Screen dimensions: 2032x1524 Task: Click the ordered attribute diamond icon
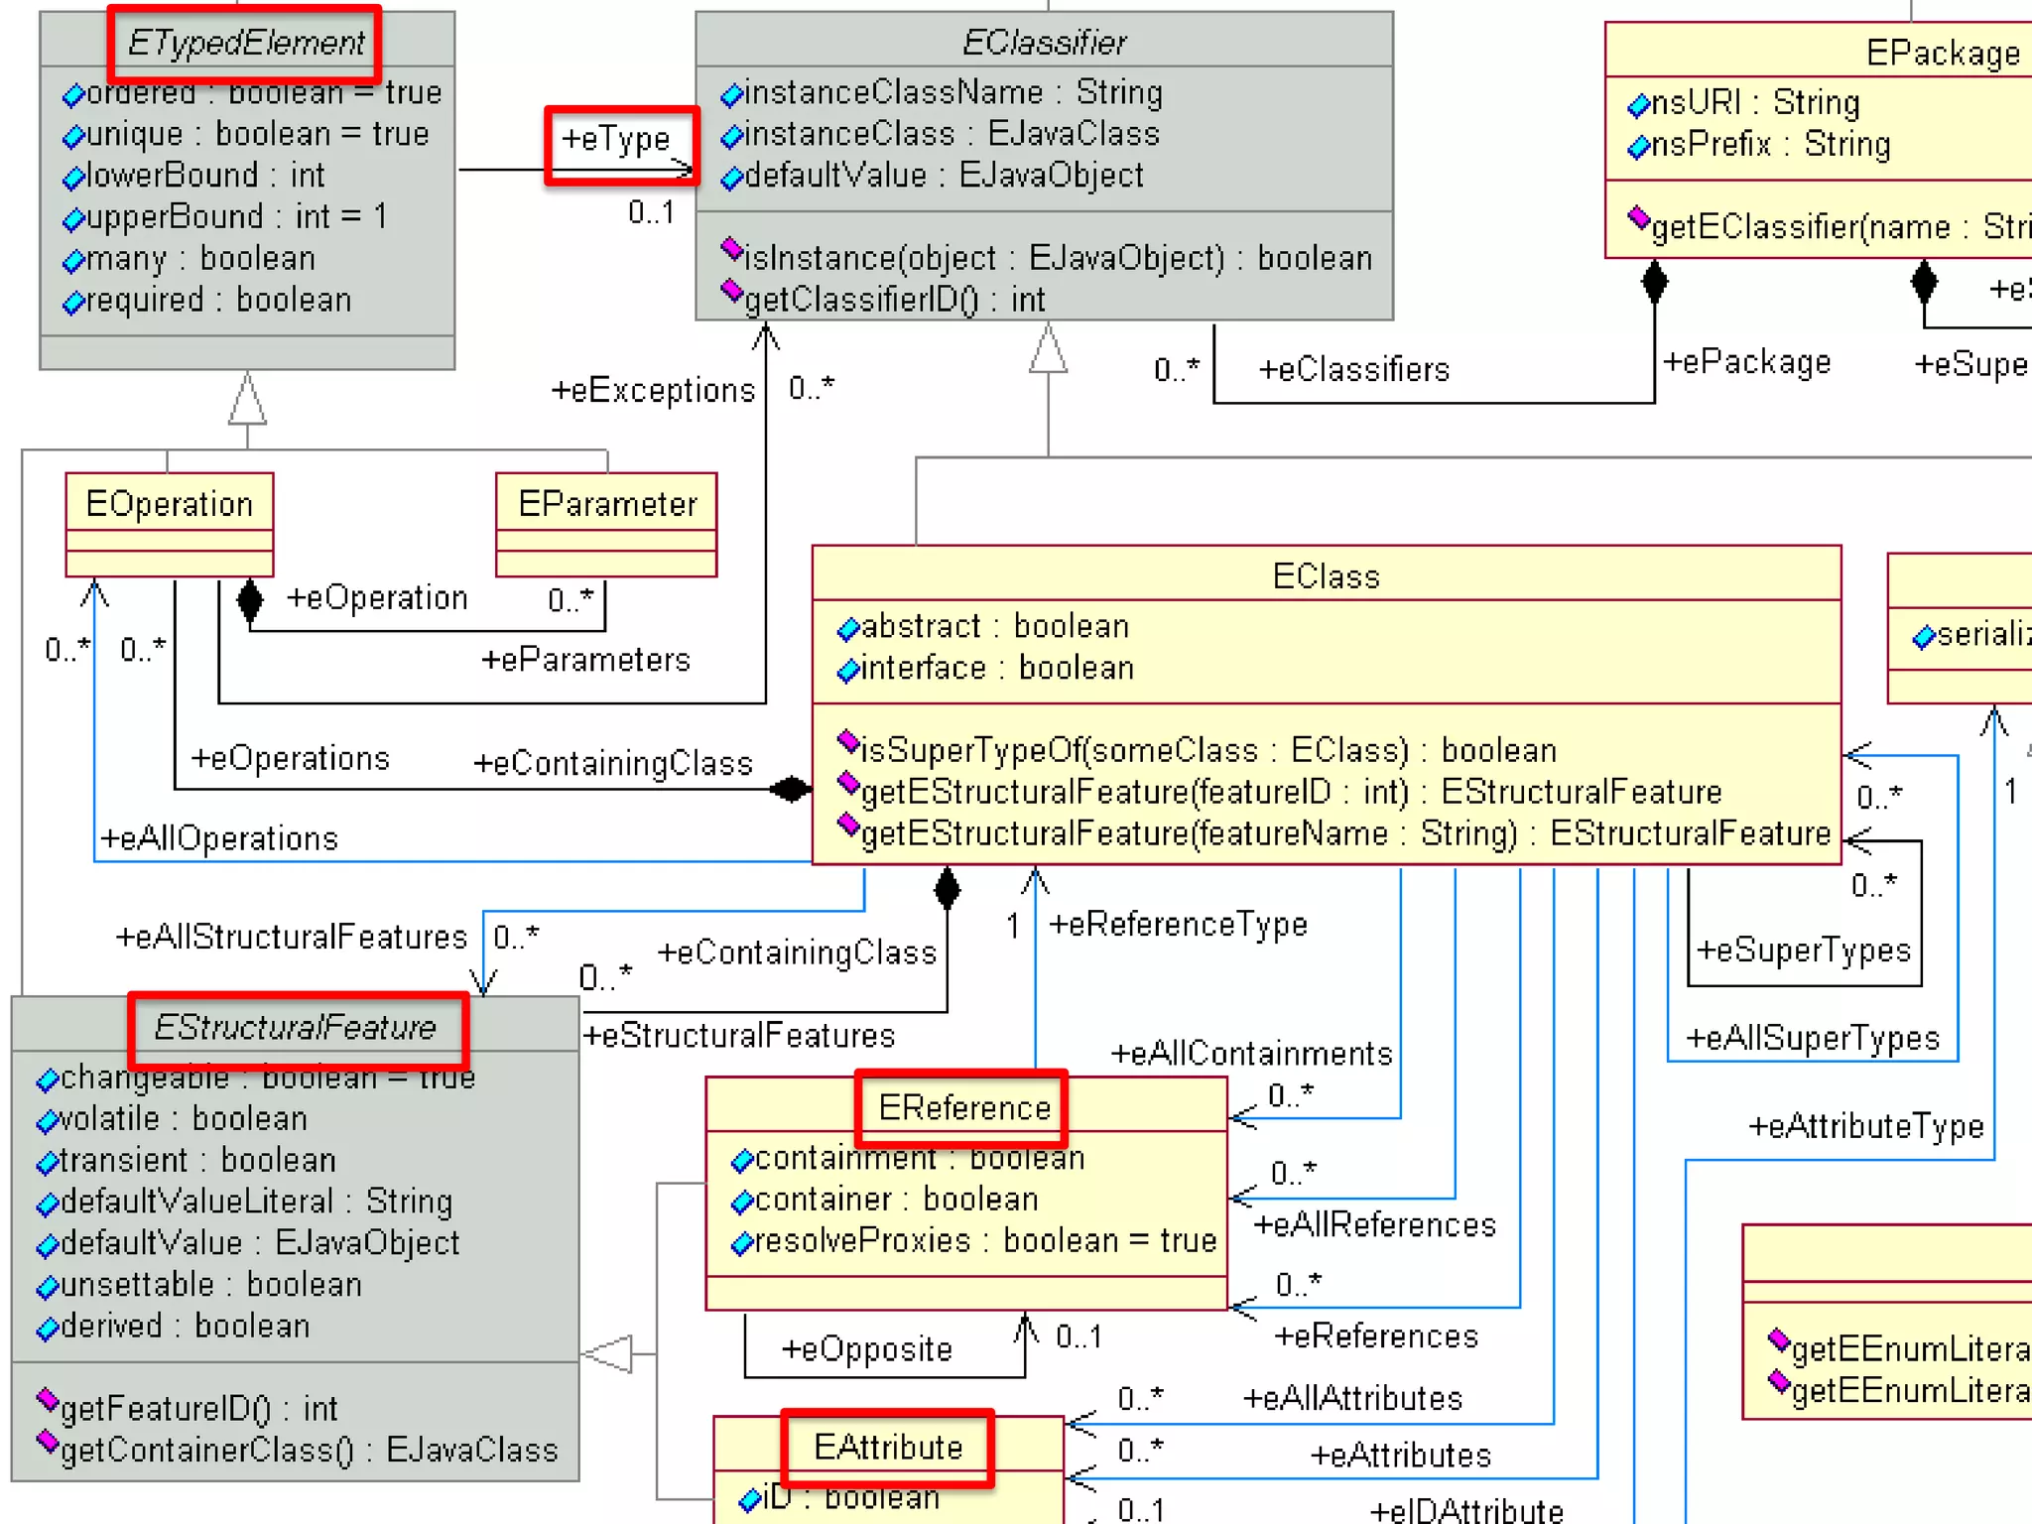coord(73,95)
